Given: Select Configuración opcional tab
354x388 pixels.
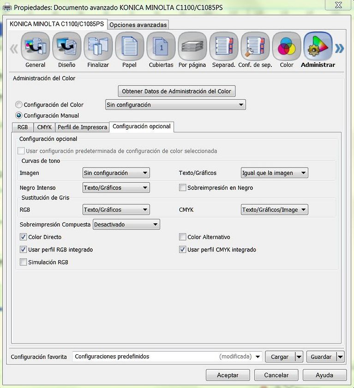Looking at the screenshot, I should [x=142, y=126].
